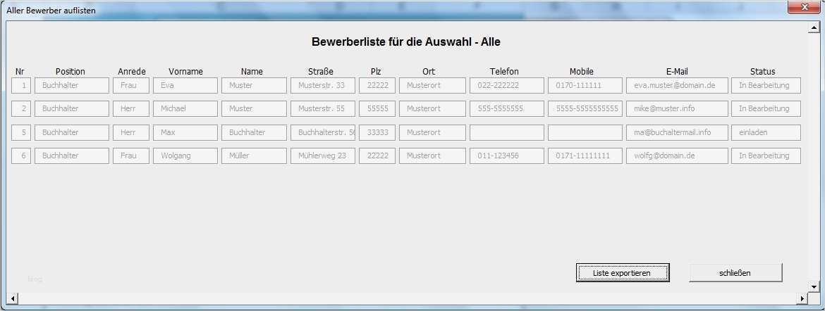Image resolution: width=825 pixels, height=311 pixels.
Task: Click the Anrede field in Eva's row
Action: (131, 85)
